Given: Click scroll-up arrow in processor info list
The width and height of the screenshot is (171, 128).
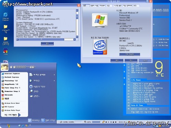Looking at the screenshot, I should (x=77, y=11).
